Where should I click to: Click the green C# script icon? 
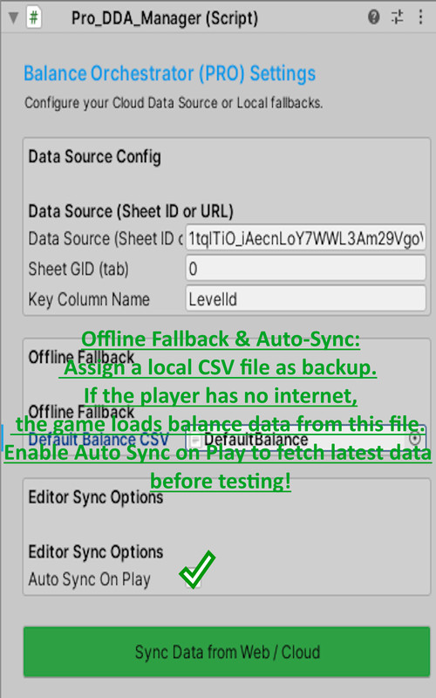[x=34, y=17]
